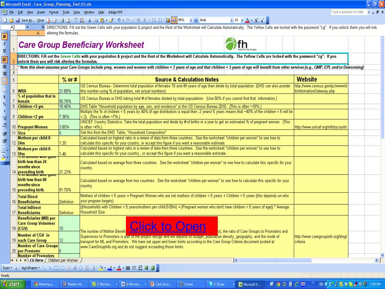The image size is (385, 289).
Task: Apply Currency style dollar icon
Action: tap(4, 97)
